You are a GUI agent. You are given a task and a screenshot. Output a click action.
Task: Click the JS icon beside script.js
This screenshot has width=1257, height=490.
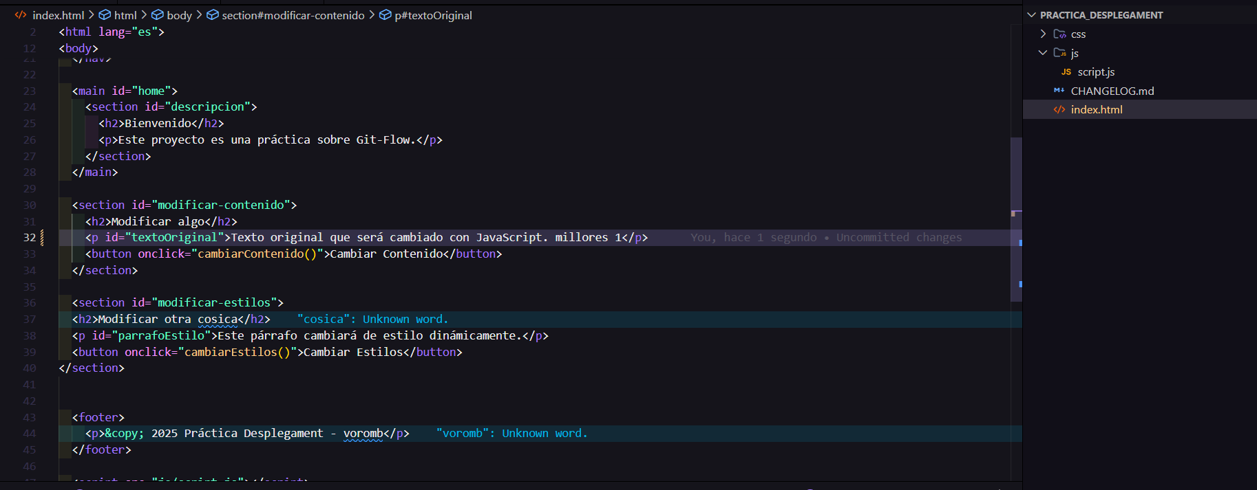click(x=1066, y=72)
